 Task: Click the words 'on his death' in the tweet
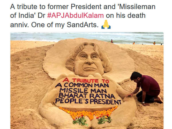pyautogui.click(x=126, y=15)
